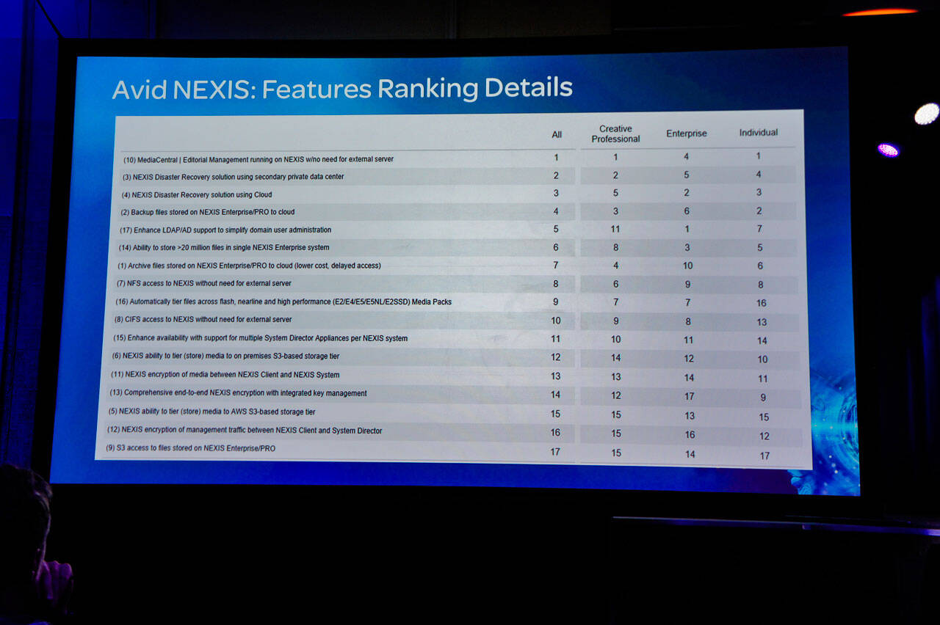Click '(5) NEXIS ability to tier' AWS S3 row label
The image size is (940, 625).
coord(211,412)
